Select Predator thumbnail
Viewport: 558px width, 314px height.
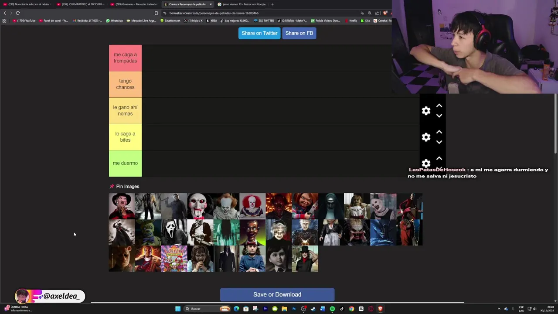click(x=357, y=232)
